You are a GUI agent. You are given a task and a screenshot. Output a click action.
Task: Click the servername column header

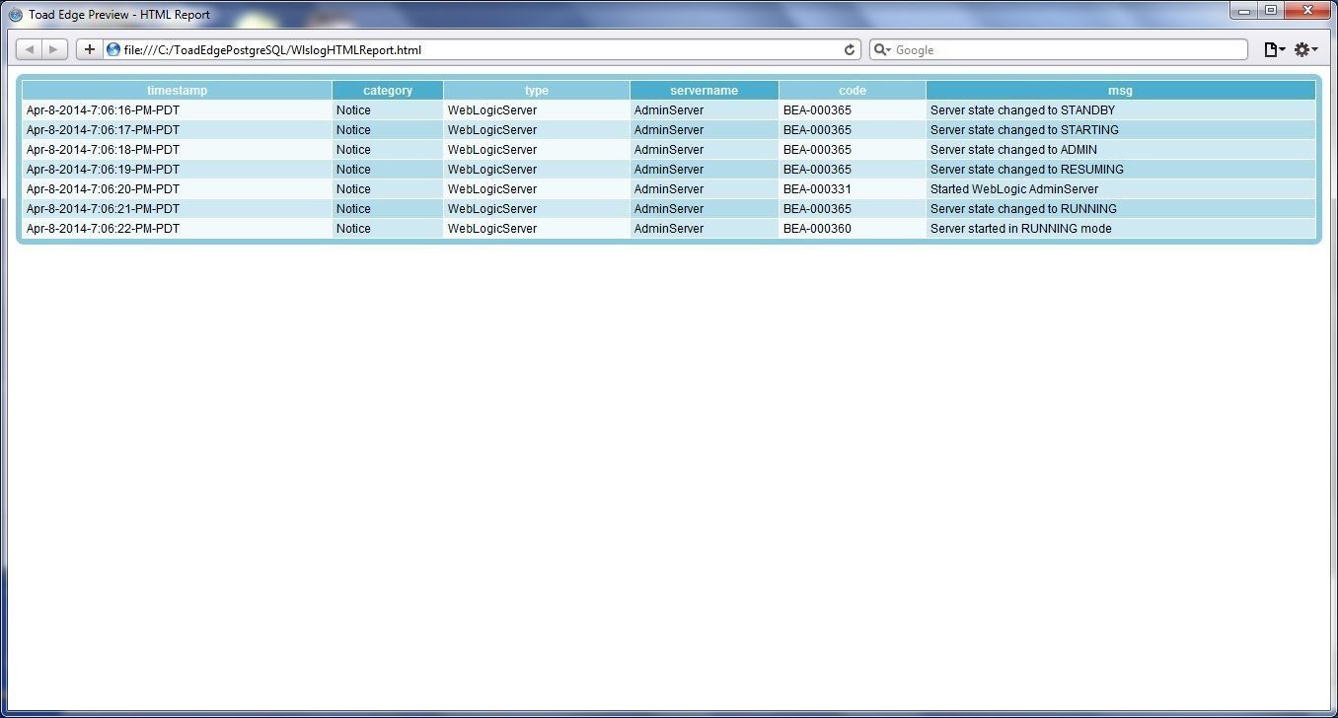[705, 91]
